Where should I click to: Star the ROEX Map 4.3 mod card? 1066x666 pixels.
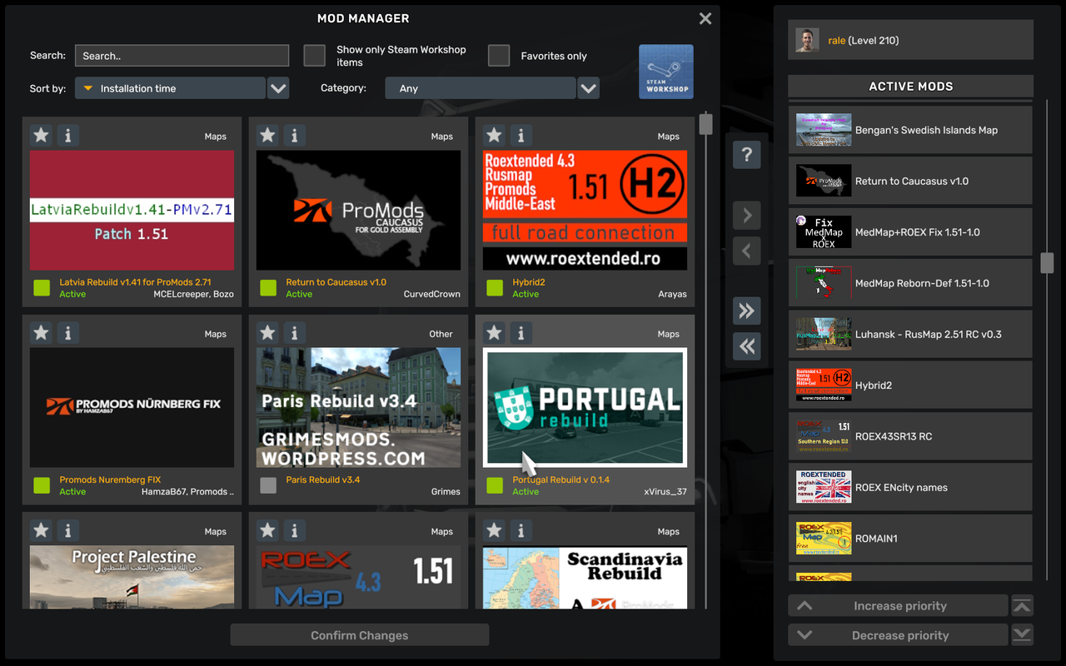(x=267, y=530)
